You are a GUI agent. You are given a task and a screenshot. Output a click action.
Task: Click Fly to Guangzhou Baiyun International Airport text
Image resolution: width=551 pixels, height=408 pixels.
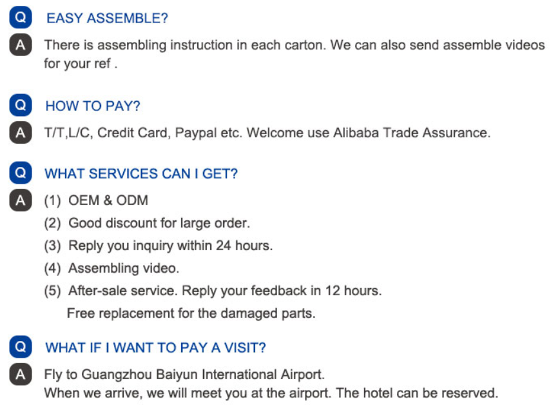(184, 374)
